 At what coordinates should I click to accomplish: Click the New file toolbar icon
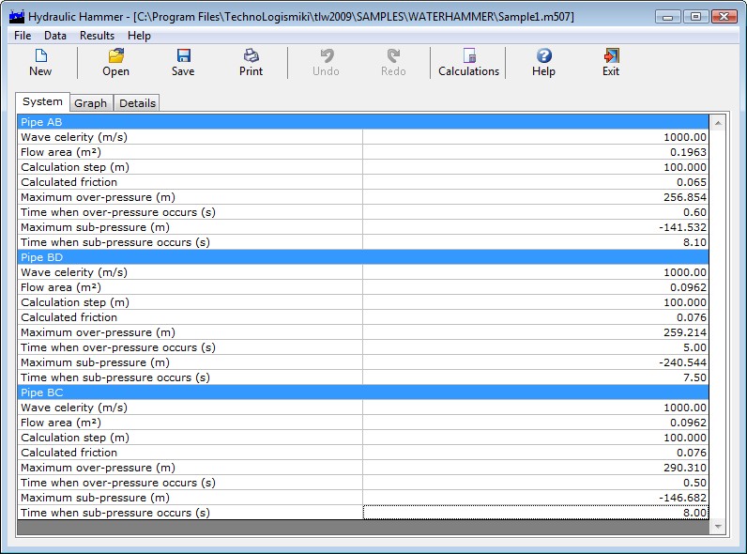[40, 56]
